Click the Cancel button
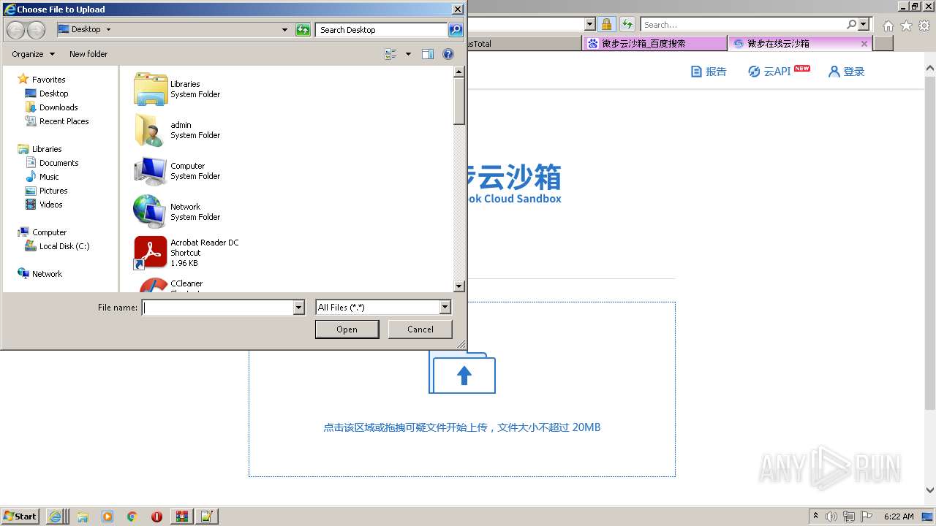This screenshot has width=936, height=526. [x=420, y=329]
